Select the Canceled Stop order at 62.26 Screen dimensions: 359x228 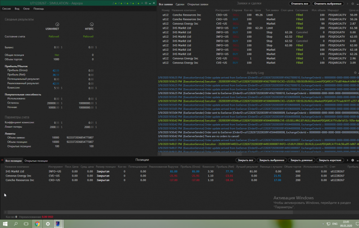259,32
